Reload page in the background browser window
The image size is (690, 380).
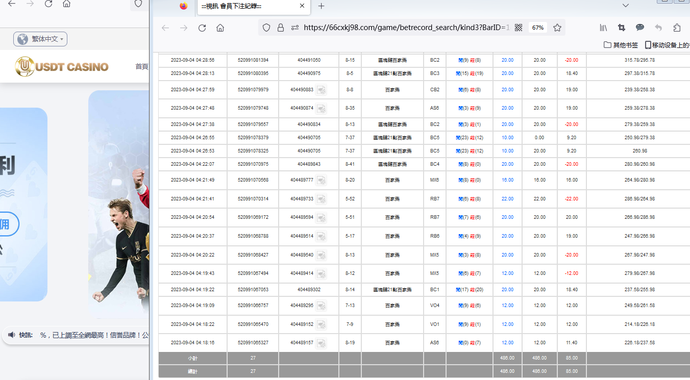[48, 4]
